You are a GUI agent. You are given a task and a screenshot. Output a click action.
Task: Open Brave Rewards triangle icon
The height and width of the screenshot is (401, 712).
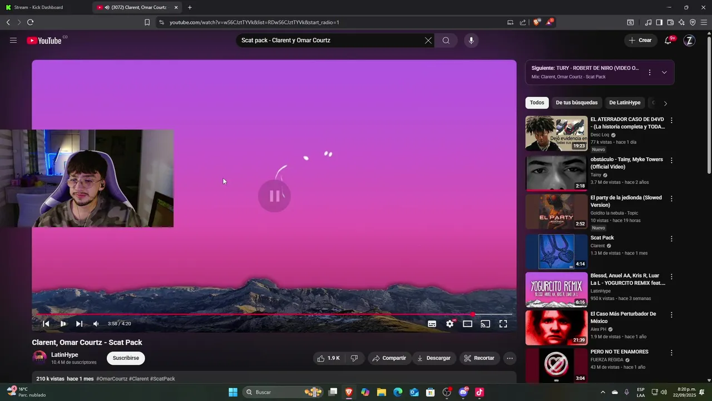(550, 22)
